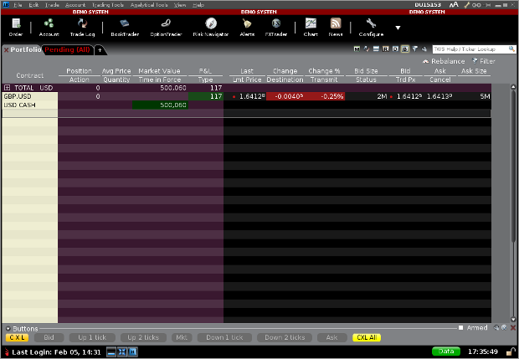Click the CXL button

tap(17, 337)
